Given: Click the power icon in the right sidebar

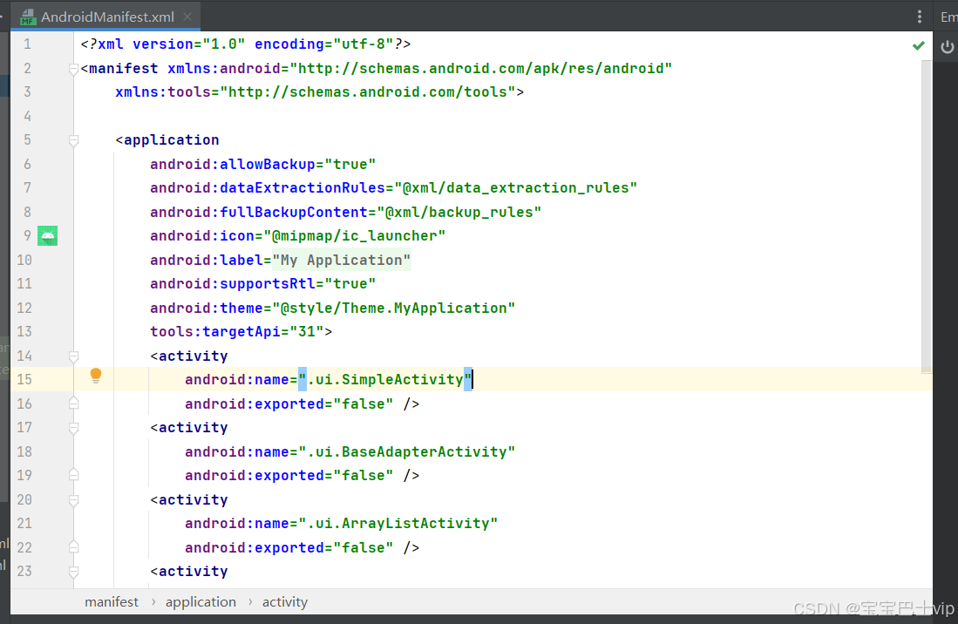Looking at the screenshot, I should pos(947,47).
